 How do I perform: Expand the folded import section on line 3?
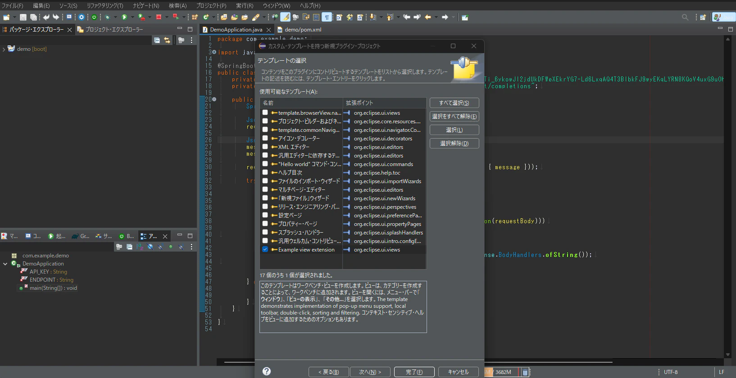(x=214, y=52)
